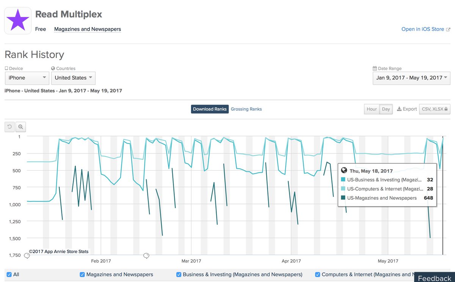Uncheck the Magazines and Newspapers checkbox
This screenshot has width=455, height=282.
click(82, 274)
